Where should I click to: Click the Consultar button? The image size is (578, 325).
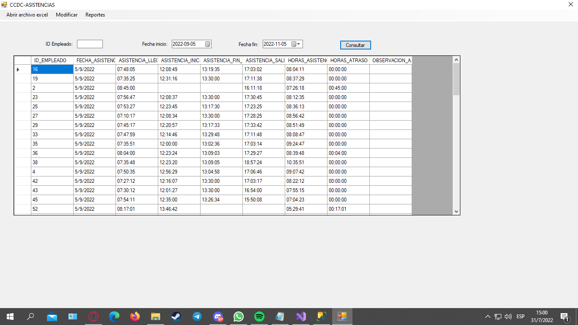tap(355, 45)
